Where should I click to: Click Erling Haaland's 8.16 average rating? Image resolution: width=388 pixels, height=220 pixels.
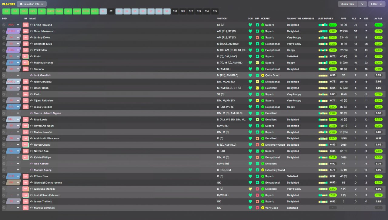click(378, 25)
